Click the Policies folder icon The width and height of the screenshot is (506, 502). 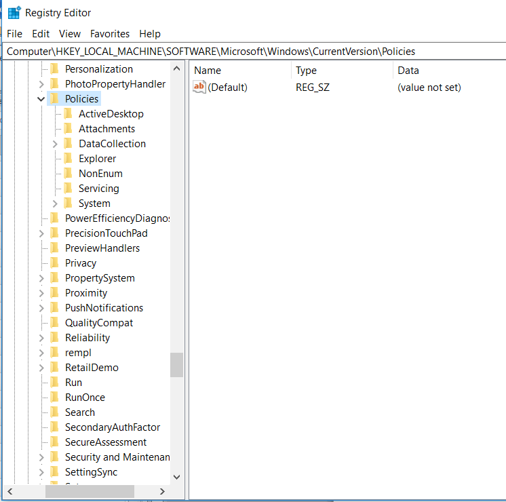pyautogui.click(x=54, y=98)
